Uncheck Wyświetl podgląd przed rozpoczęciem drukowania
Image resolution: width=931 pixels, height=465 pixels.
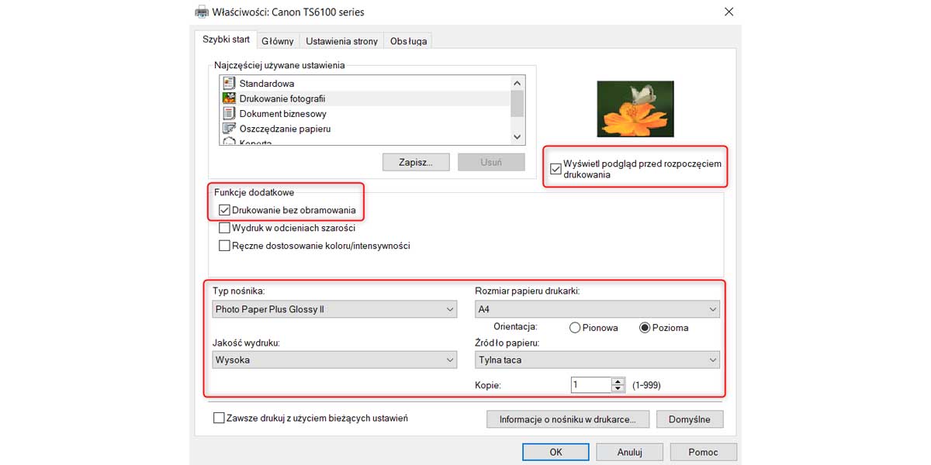click(555, 169)
